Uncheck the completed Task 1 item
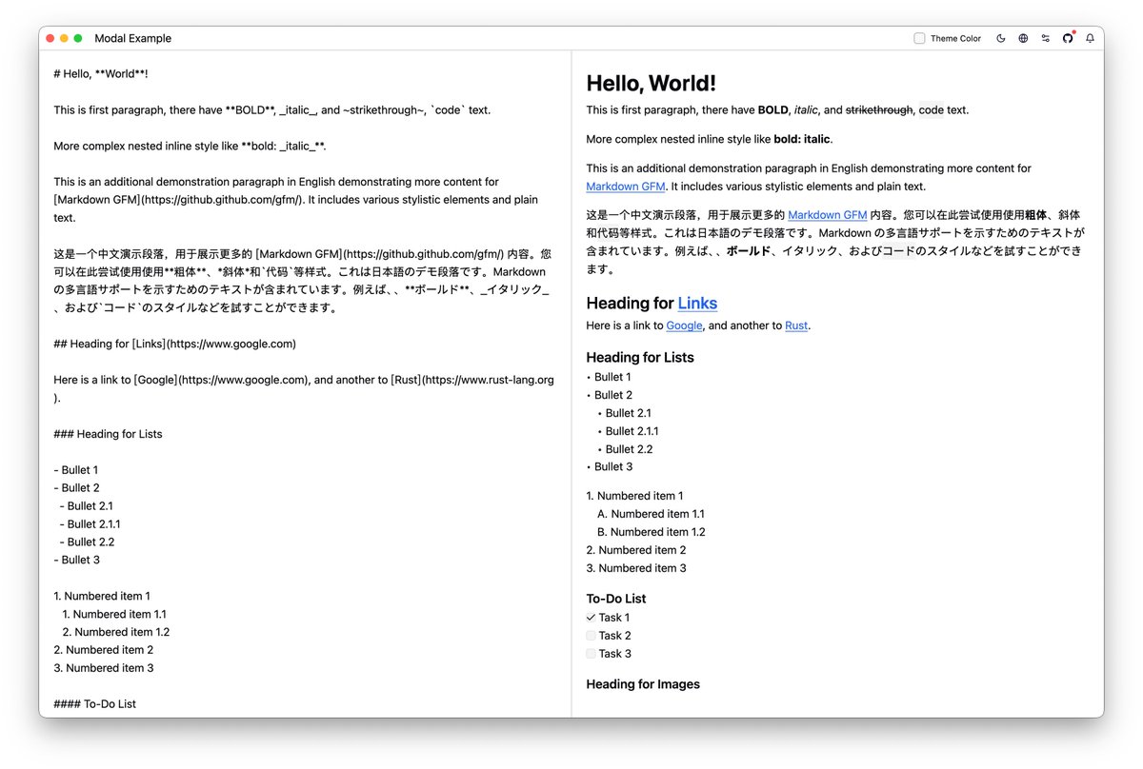This screenshot has height=769, width=1143. tap(591, 617)
